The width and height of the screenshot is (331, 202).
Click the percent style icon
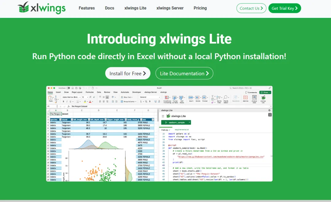pos(146,102)
